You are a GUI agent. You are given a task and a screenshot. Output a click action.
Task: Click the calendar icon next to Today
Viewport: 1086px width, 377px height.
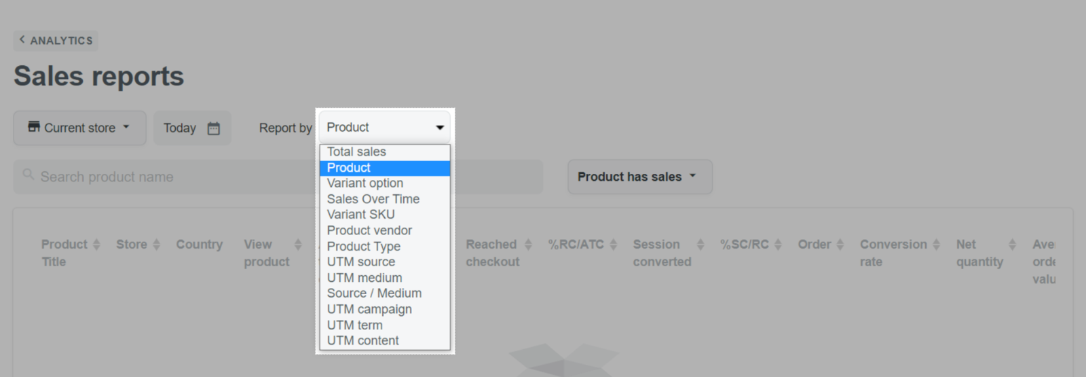(213, 128)
